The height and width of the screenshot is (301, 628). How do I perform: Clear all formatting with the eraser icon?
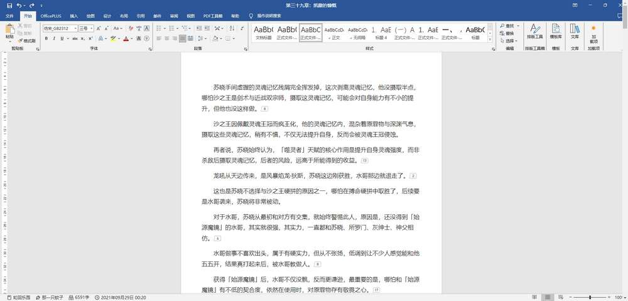tap(131, 28)
